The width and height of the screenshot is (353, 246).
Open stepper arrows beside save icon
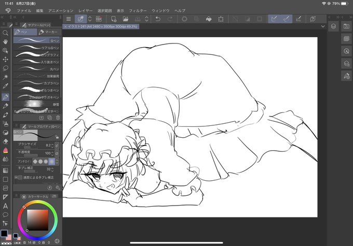146,19
